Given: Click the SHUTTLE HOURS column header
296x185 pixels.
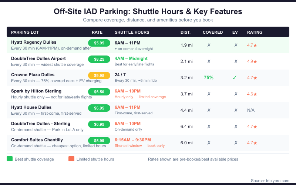Looking at the screenshot, I should click(x=132, y=32).
